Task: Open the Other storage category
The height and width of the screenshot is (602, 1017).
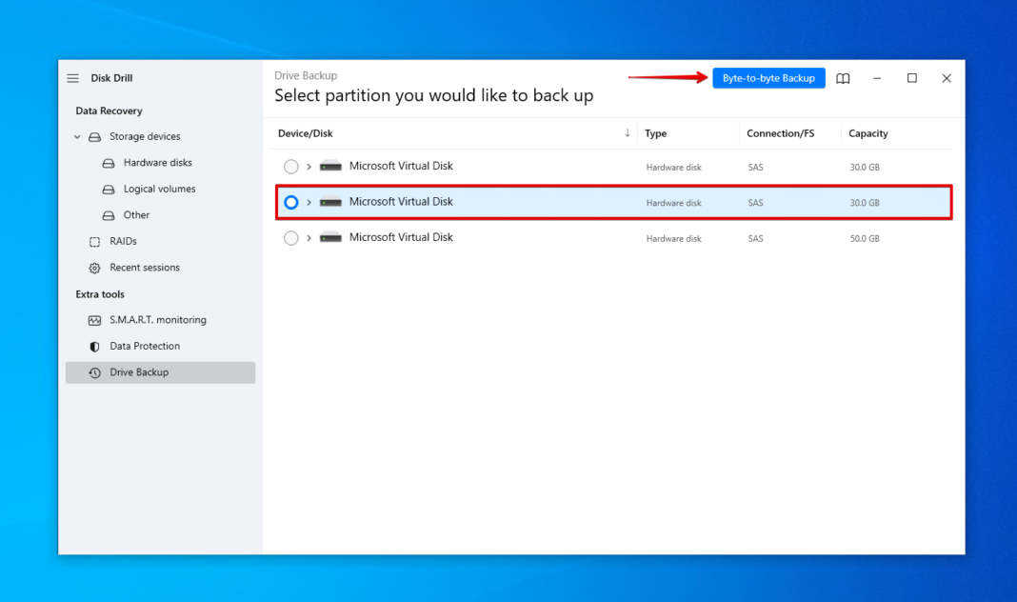Action: point(134,215)
